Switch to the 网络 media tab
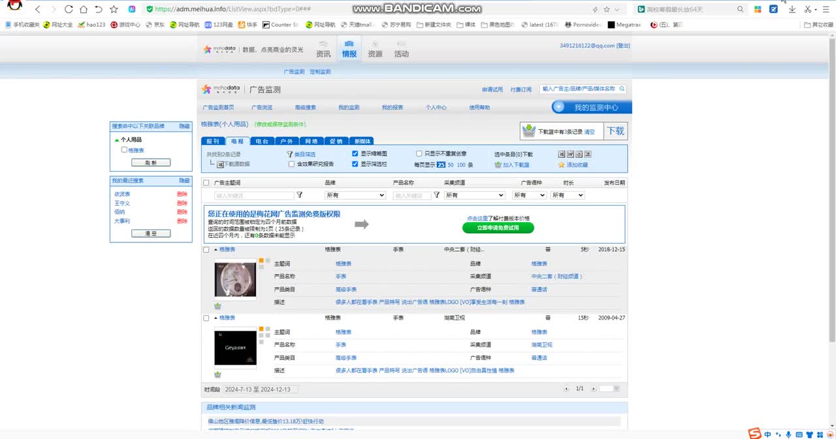This screenshot has width=836, height=439. click(x=312, y=141)
